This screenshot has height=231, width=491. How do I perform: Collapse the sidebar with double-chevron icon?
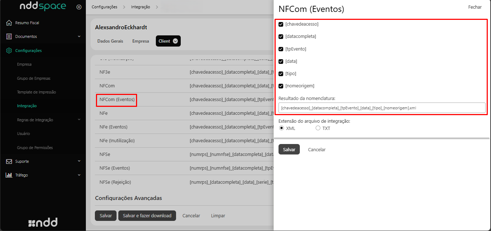point(79,7)
